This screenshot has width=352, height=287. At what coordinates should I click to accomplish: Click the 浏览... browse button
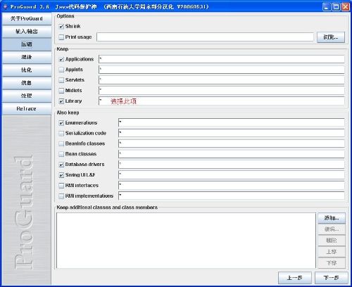tap(331, 37)
